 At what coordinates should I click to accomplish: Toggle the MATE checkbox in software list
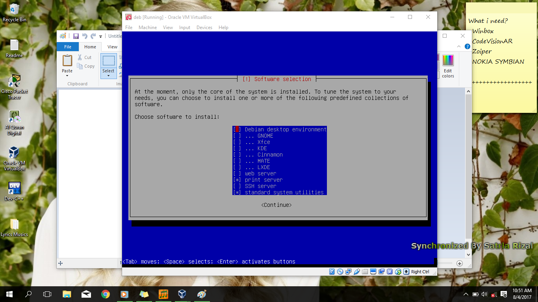click(x=237, y=161)
